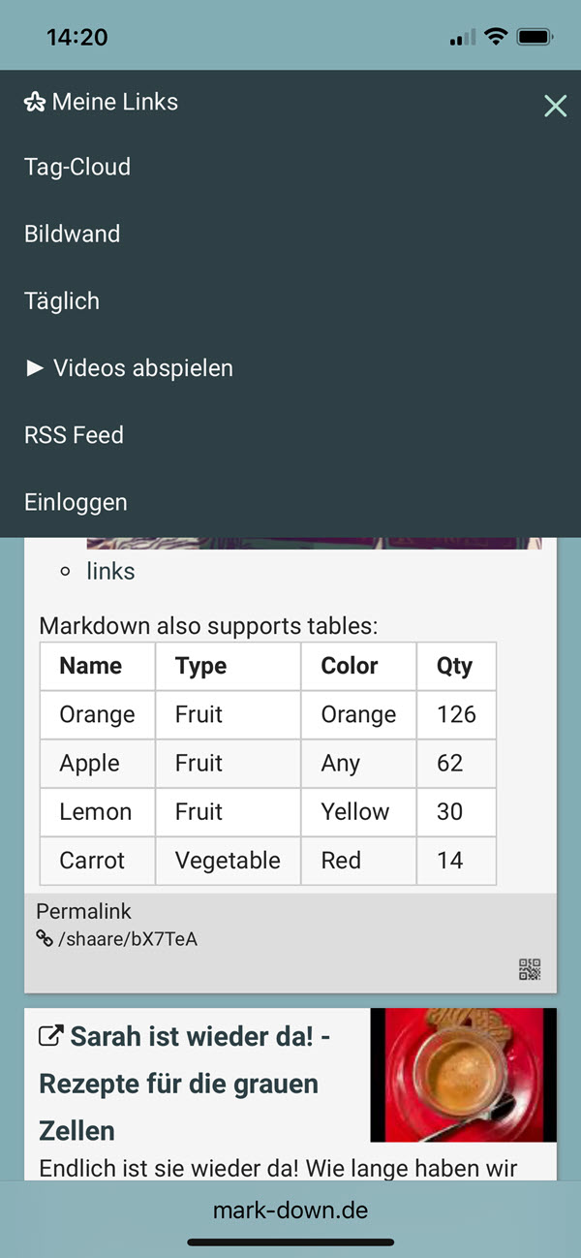
Task: Tap the mark-down.de address bar
Action: tap(290, 1210)
